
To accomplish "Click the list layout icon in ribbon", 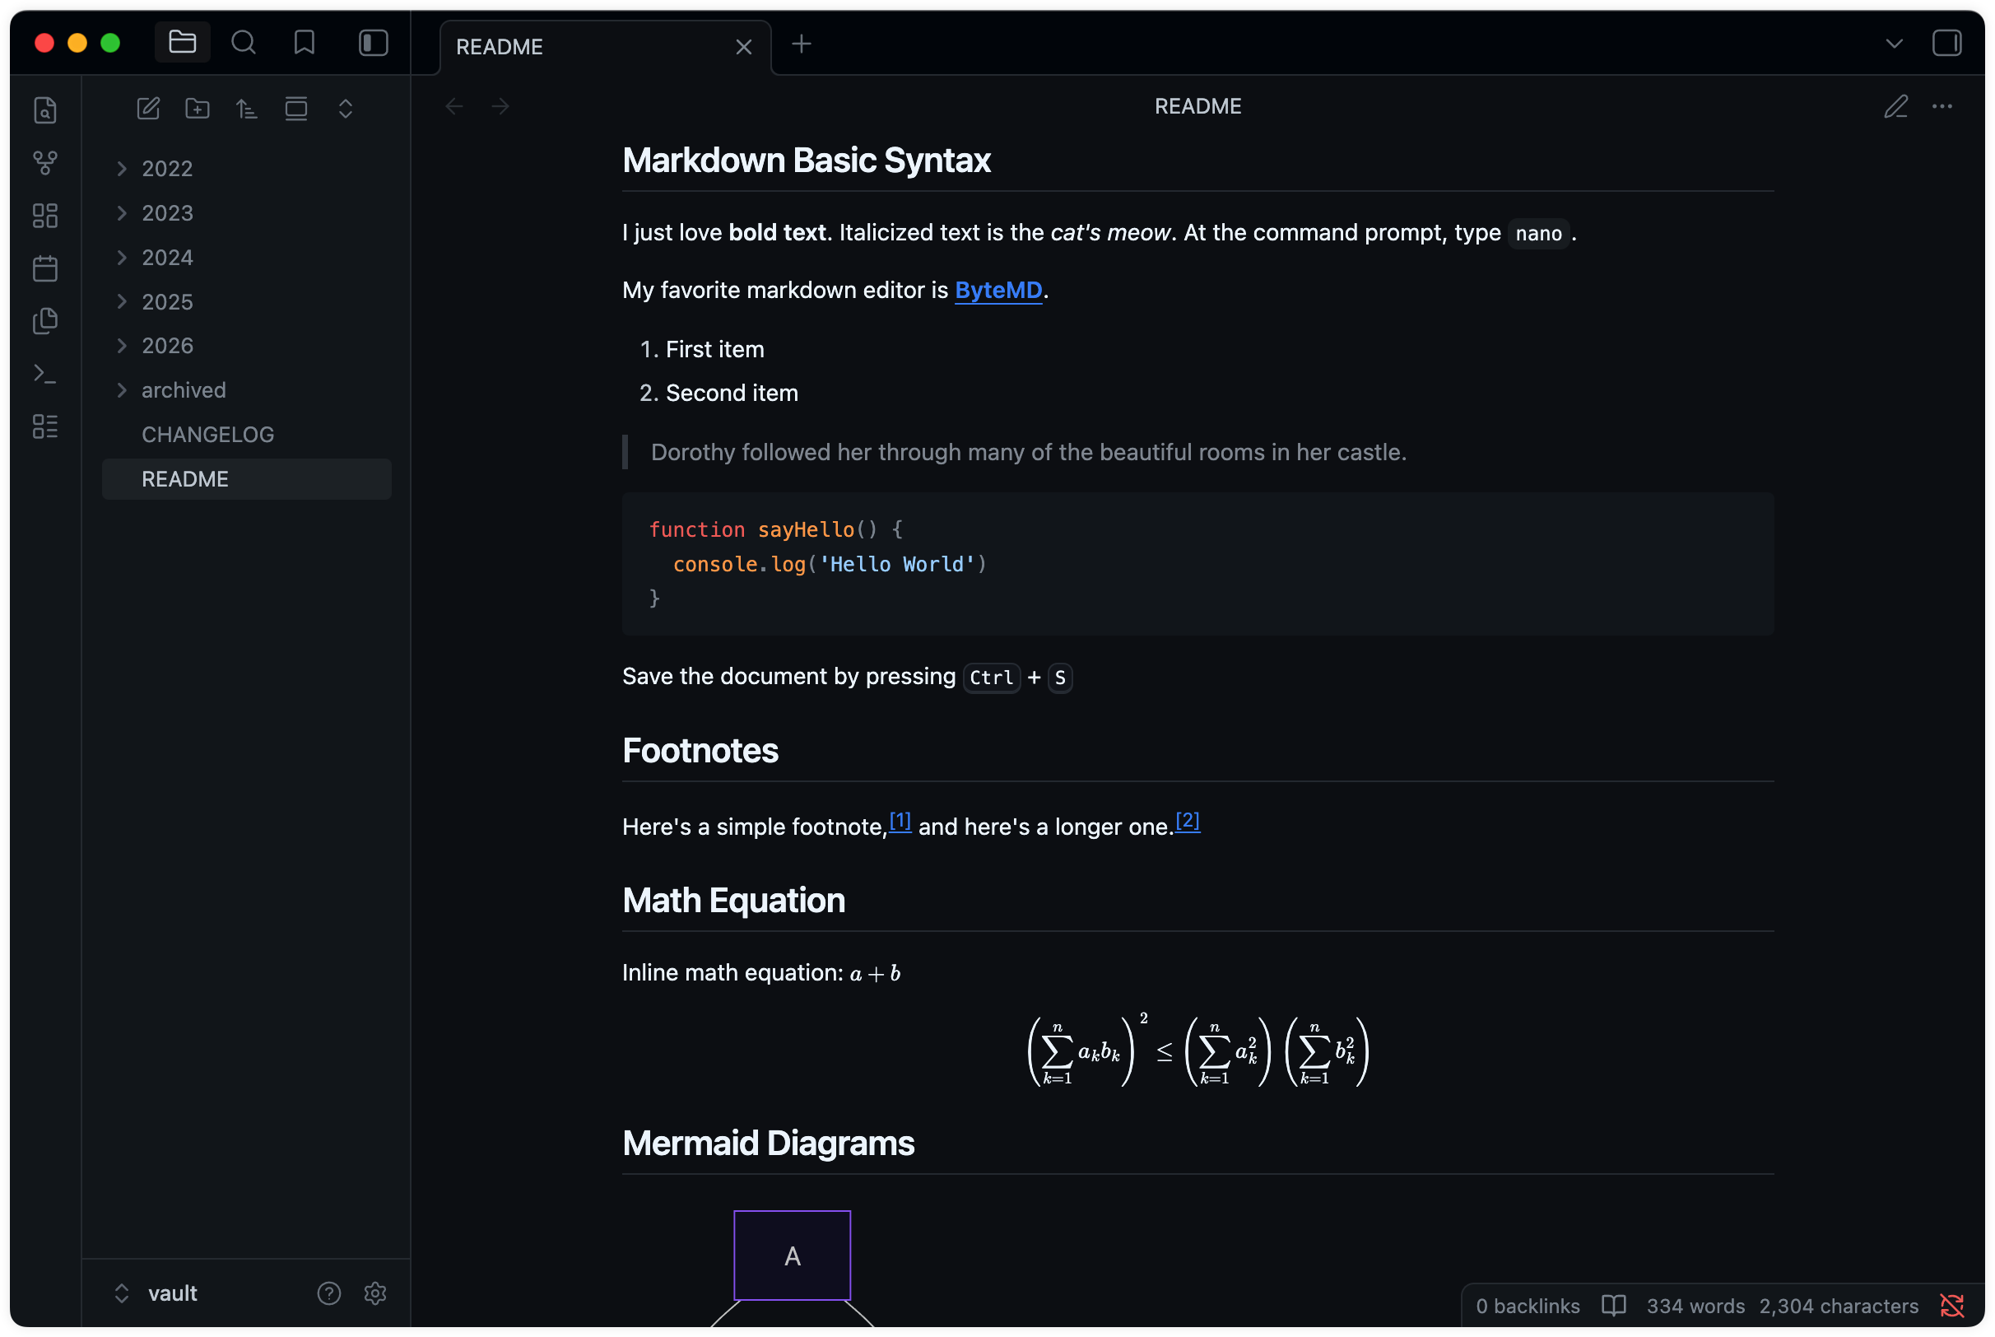I will coord(45,426).
